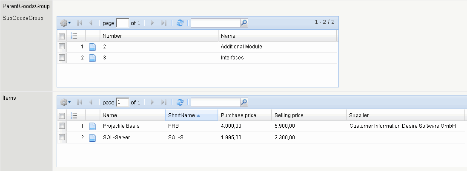Click search magnifier in Items toolbar

(244, 102)
